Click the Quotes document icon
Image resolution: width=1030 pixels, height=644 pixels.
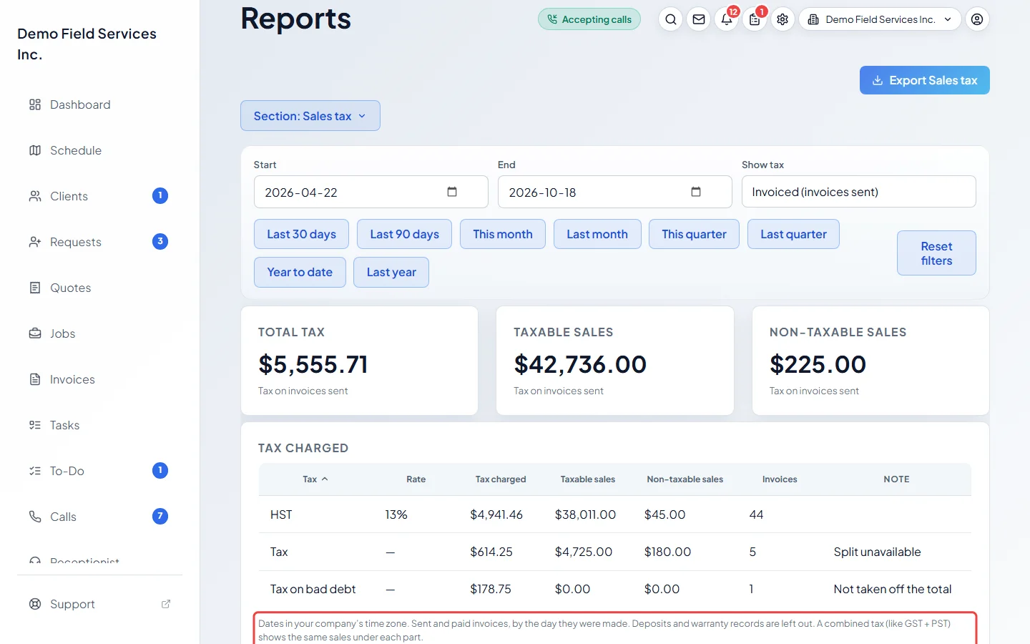pyautogui.click(x=35, y=288)
